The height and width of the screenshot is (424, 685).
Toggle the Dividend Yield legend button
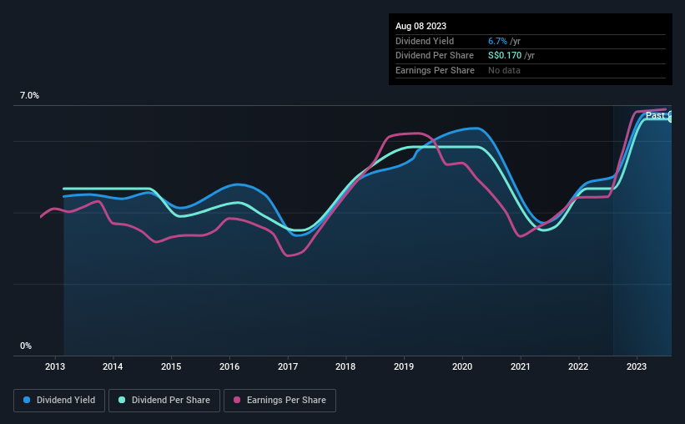pos(59,401)
